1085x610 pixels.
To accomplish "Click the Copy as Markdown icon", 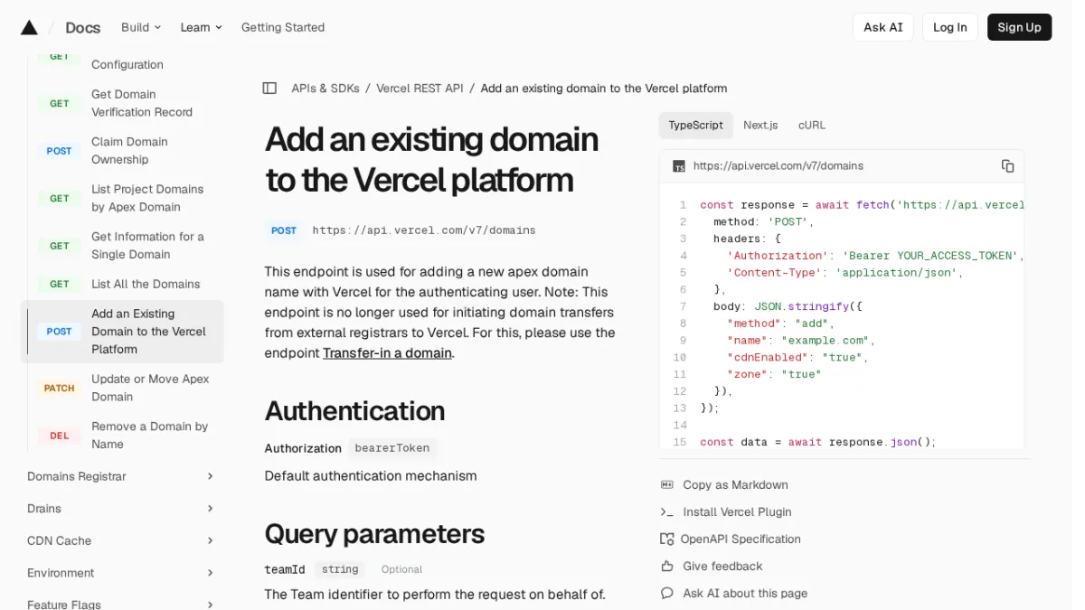I will coord(667,485).
